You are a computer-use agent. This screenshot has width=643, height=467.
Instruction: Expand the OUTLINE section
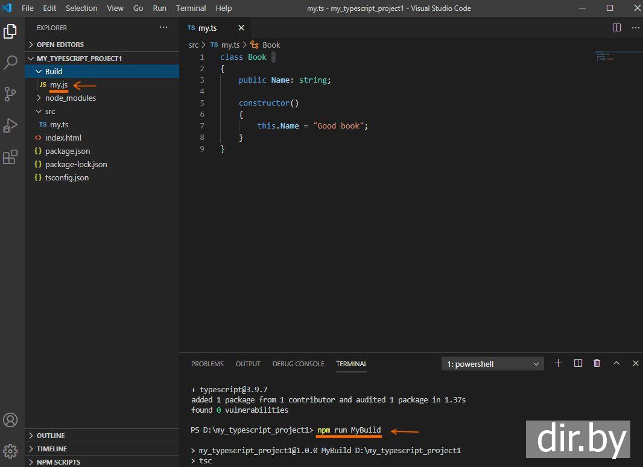coord(51,436)
